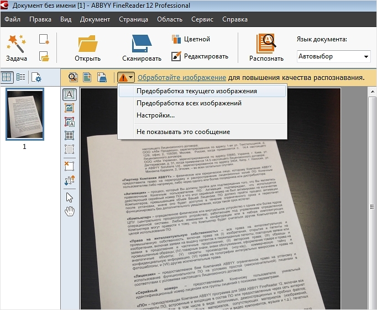Screen dimensions: 377x310
Task: Select the hand pan tool
Action: 70,211
